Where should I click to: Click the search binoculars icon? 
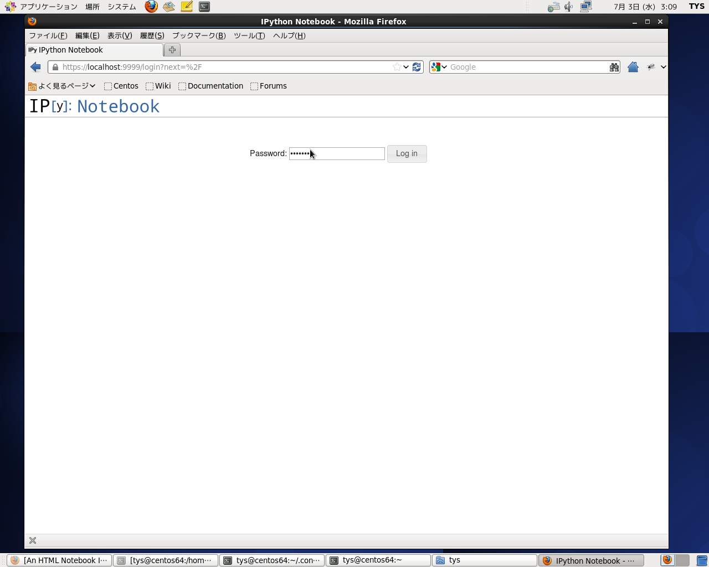coord(614,67)
